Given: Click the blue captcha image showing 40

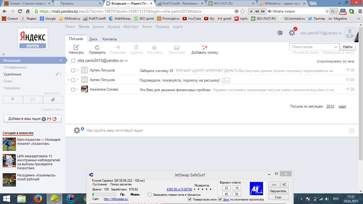Looking at the screenshot, I should click(x=256, y=189).
